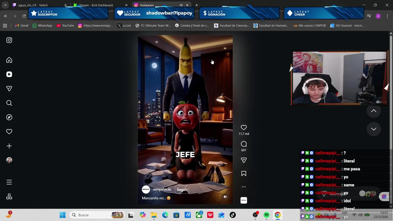Go back with browser back arrow

click(6, 16)
